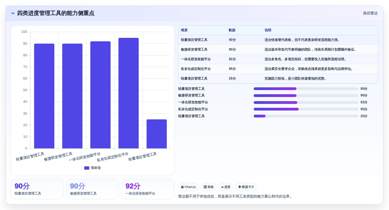Click the 25分 cell in the table
389x210 pixels.
232,78
